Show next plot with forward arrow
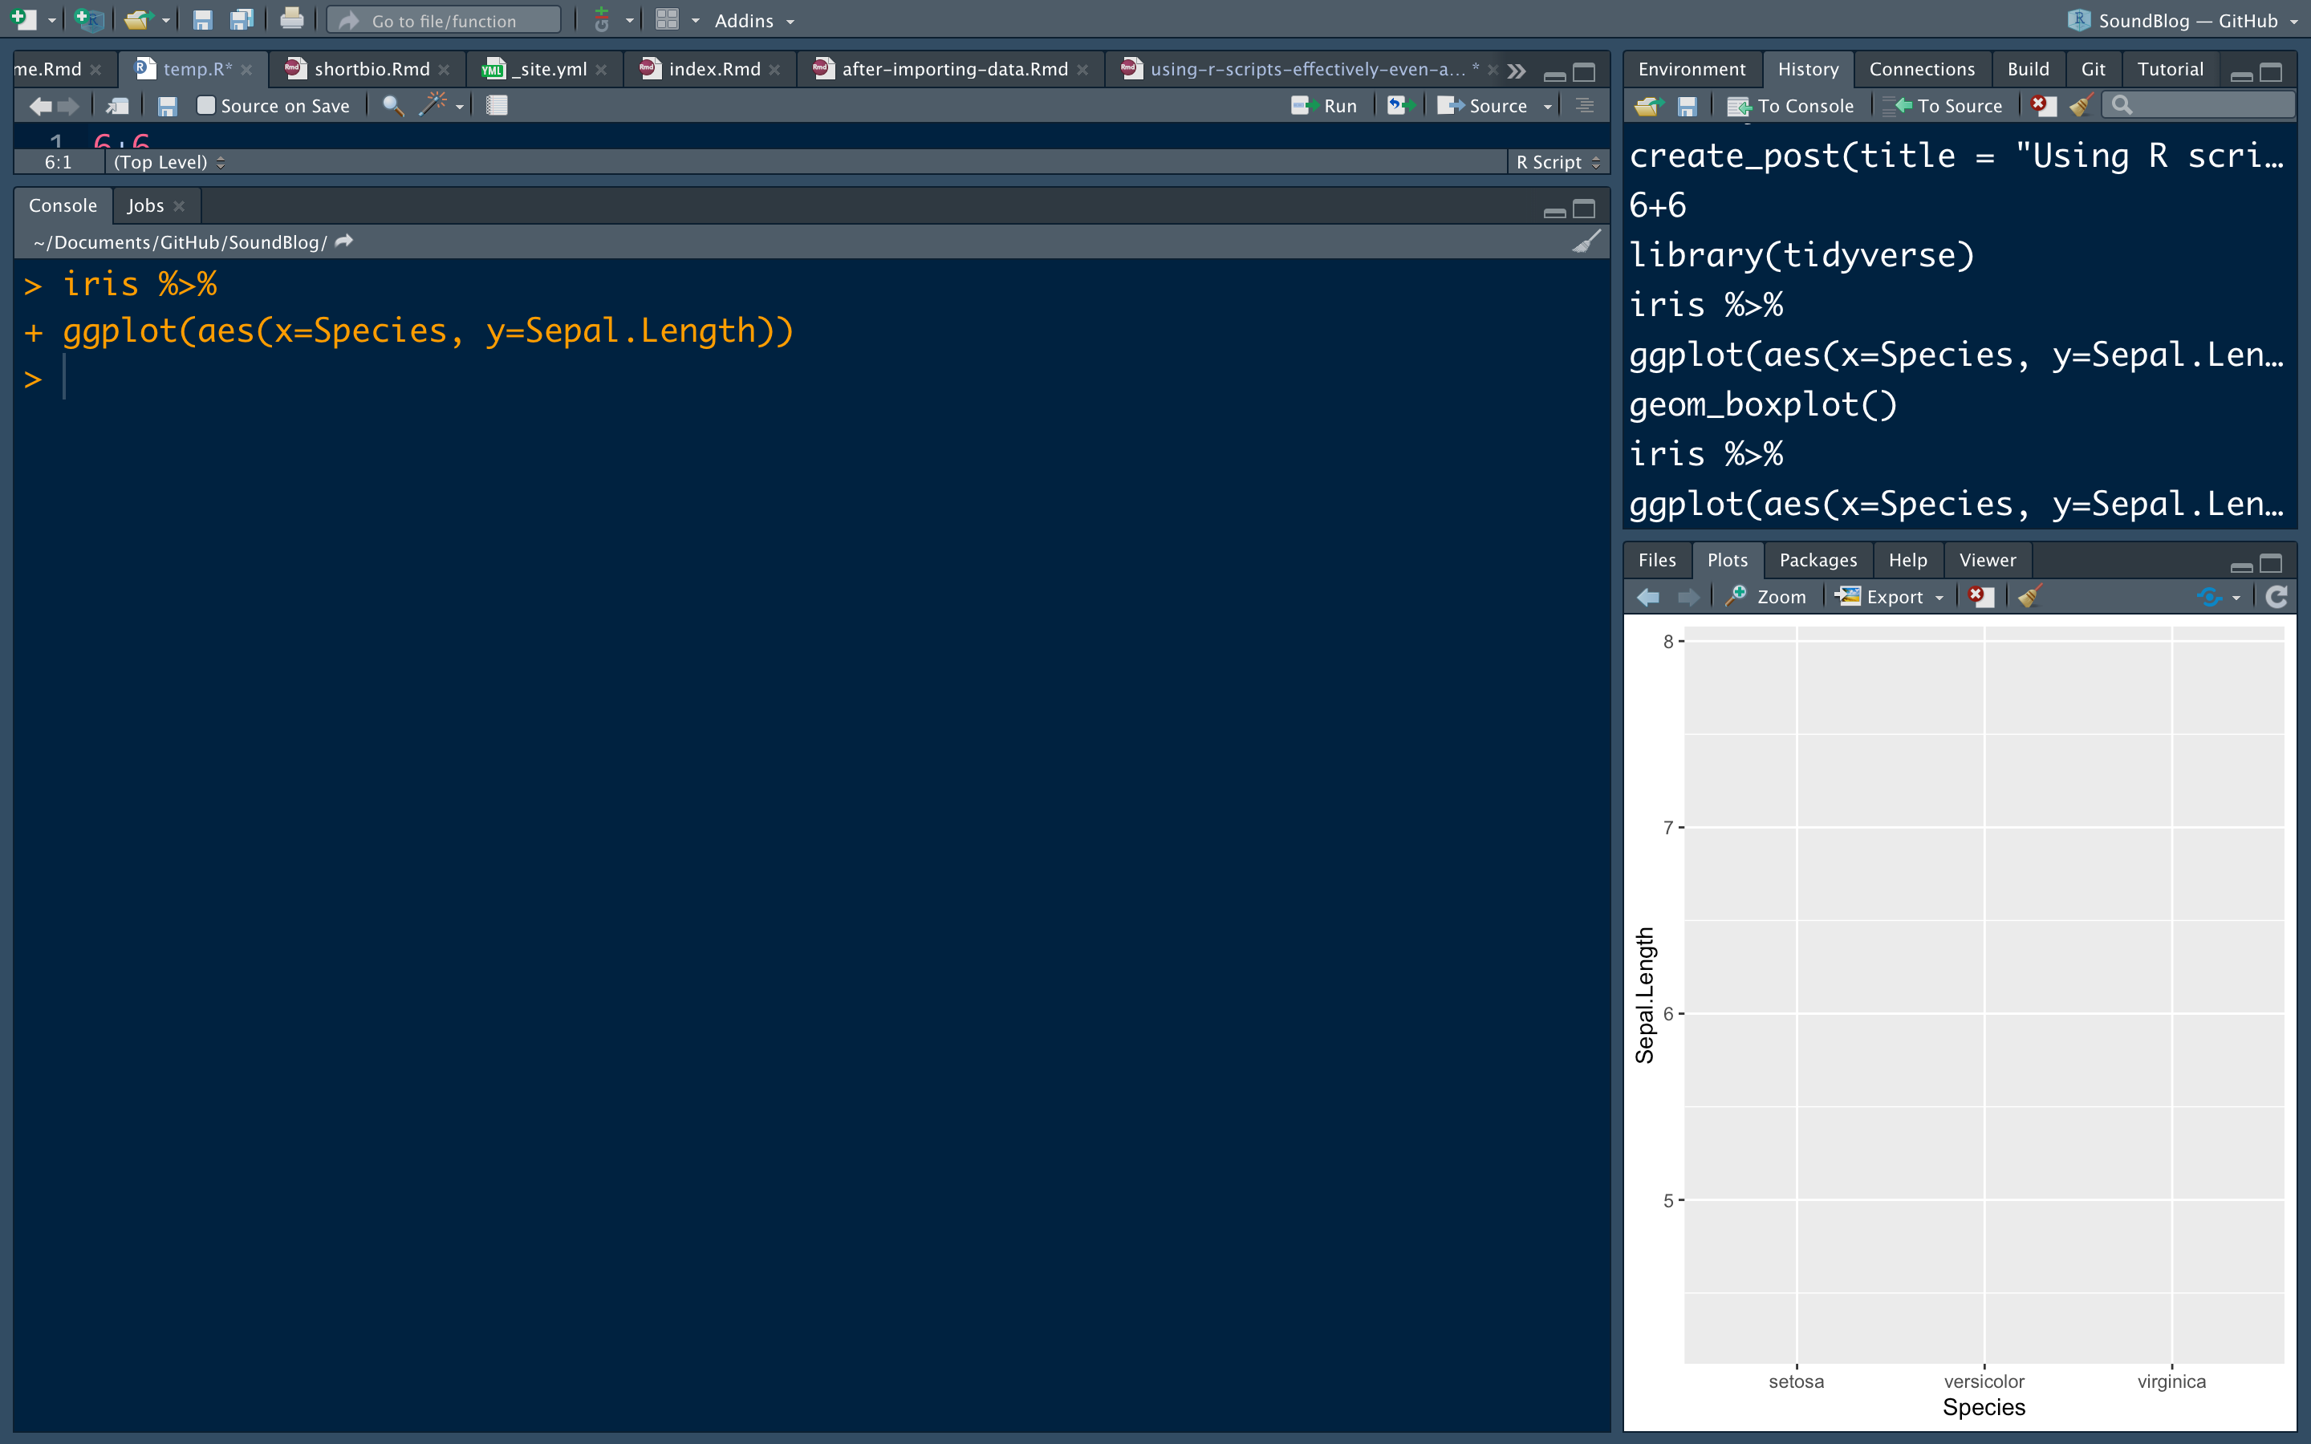Image resolution: width=2311 pixels, height=1444 pixels. pyautogui.click(x=1688, y=597)
